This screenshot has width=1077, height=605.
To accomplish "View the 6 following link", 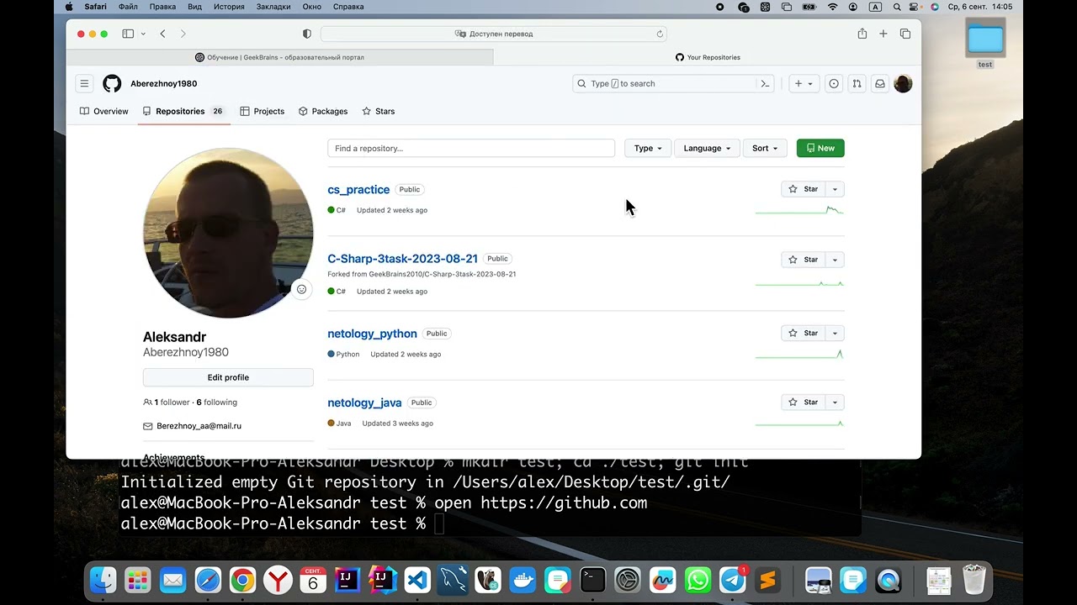I will point(217,402).
